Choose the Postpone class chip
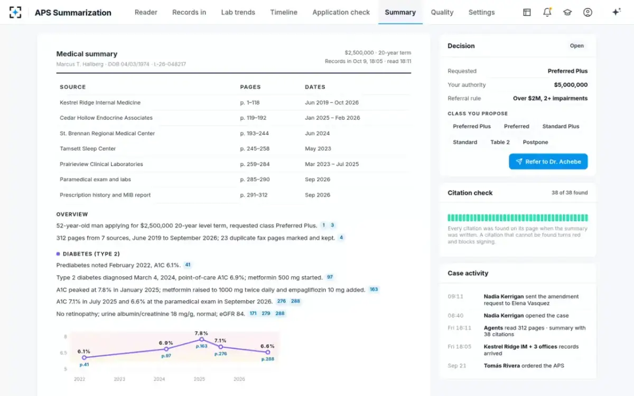The image size is (634, 396). (535, 143)
